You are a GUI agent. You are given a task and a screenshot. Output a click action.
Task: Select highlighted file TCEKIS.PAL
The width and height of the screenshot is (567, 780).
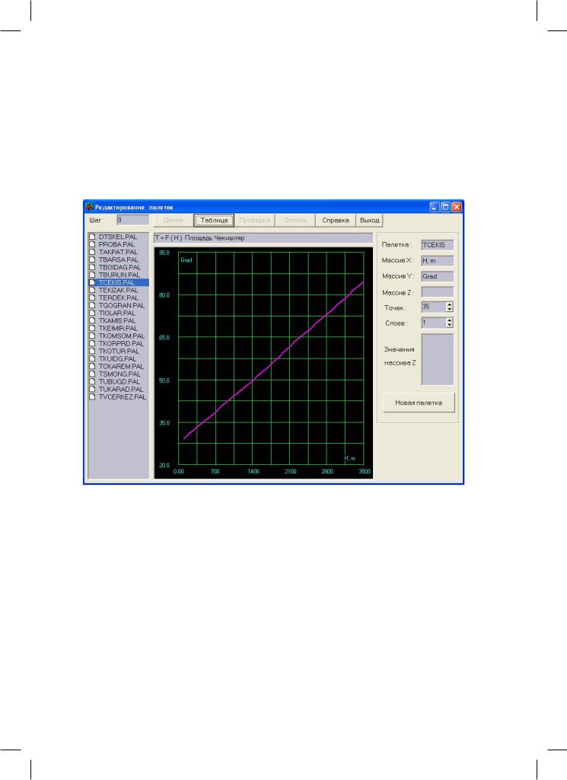click(119, 282)
